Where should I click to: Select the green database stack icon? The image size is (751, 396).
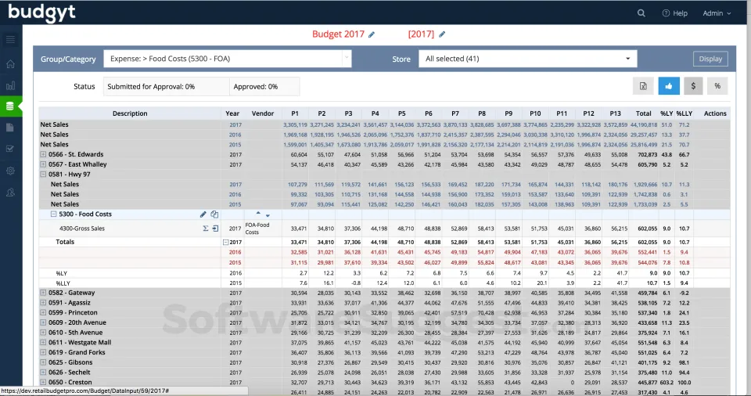10,106
